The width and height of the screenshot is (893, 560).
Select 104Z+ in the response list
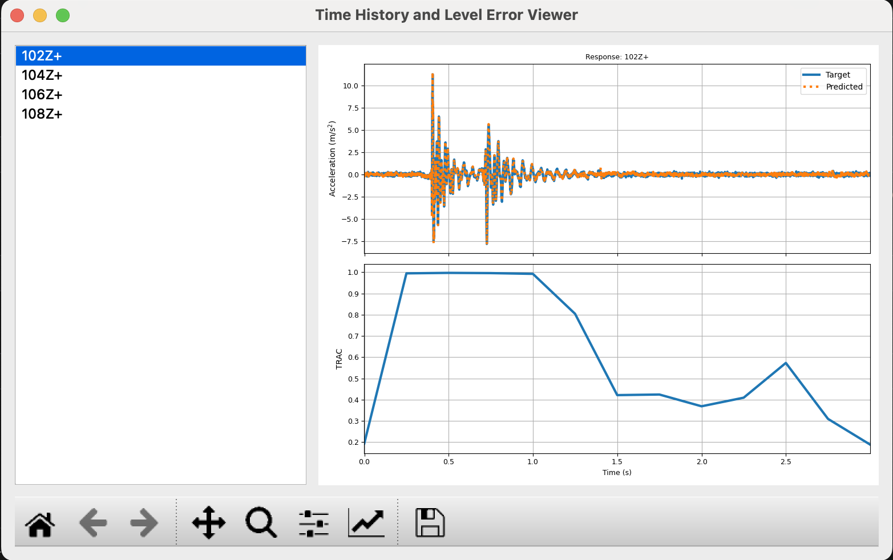[x=161, y=75]
